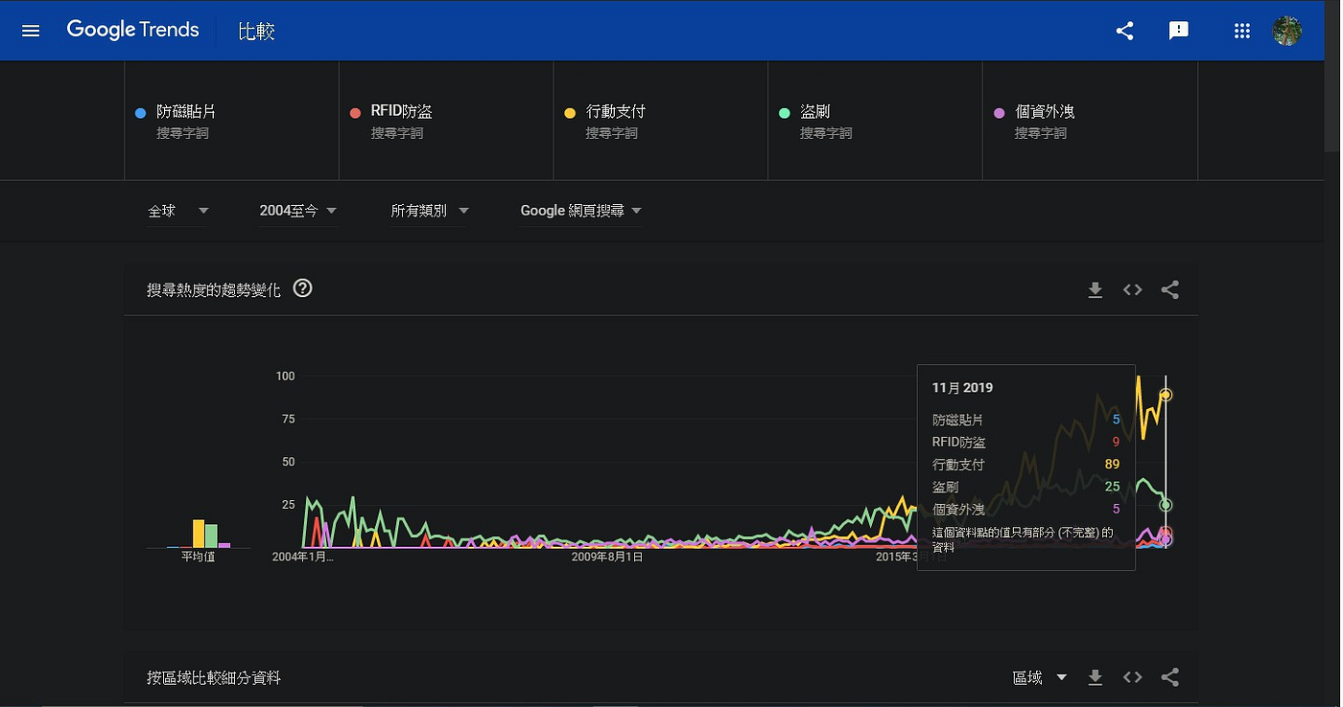Open the Google apps grid

(x=1242, y=31)
